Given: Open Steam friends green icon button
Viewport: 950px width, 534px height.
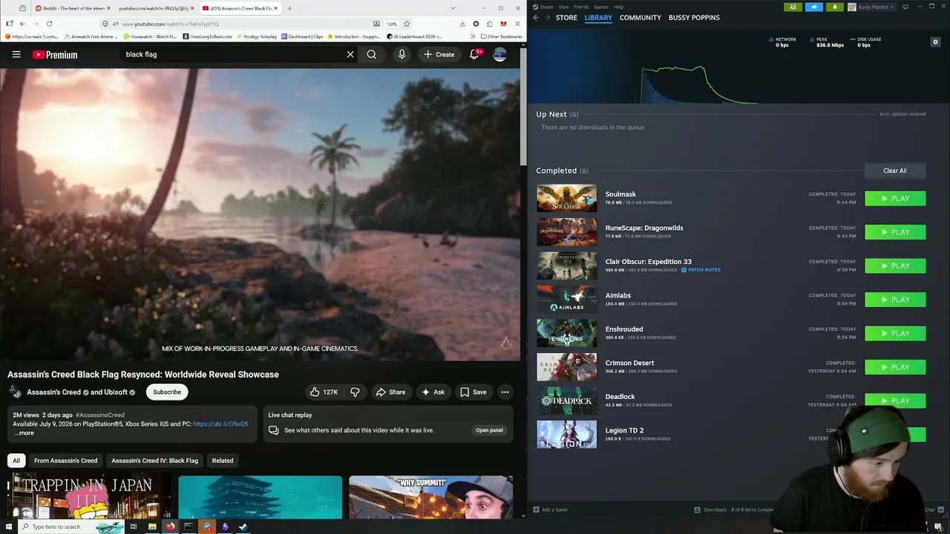Looking at the screenshot, I should (793, 7).
